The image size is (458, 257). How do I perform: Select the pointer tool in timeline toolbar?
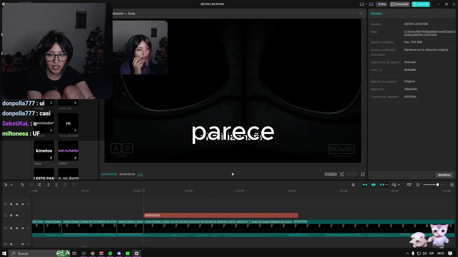(x=6, y=185)
